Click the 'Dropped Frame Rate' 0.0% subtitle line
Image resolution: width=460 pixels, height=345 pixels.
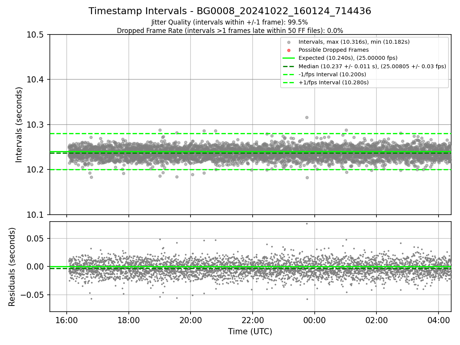[x=230, y=31]
